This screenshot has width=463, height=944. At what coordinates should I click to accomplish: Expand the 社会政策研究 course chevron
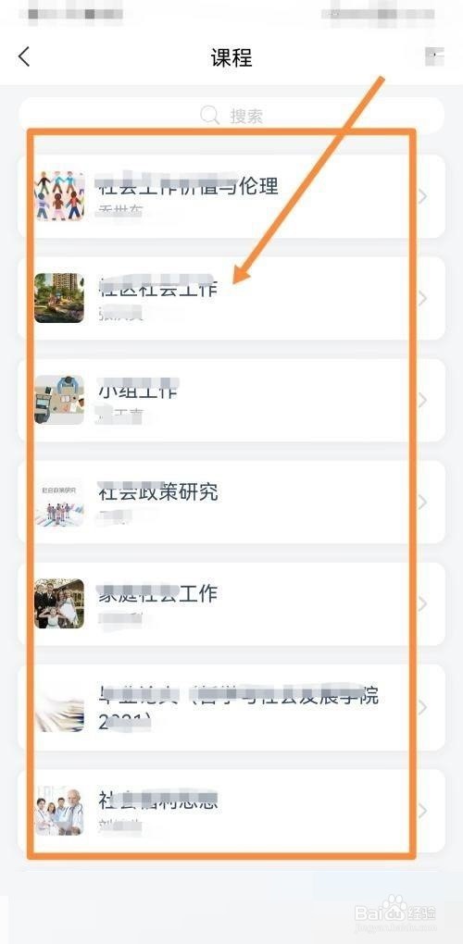pos(422,503)
